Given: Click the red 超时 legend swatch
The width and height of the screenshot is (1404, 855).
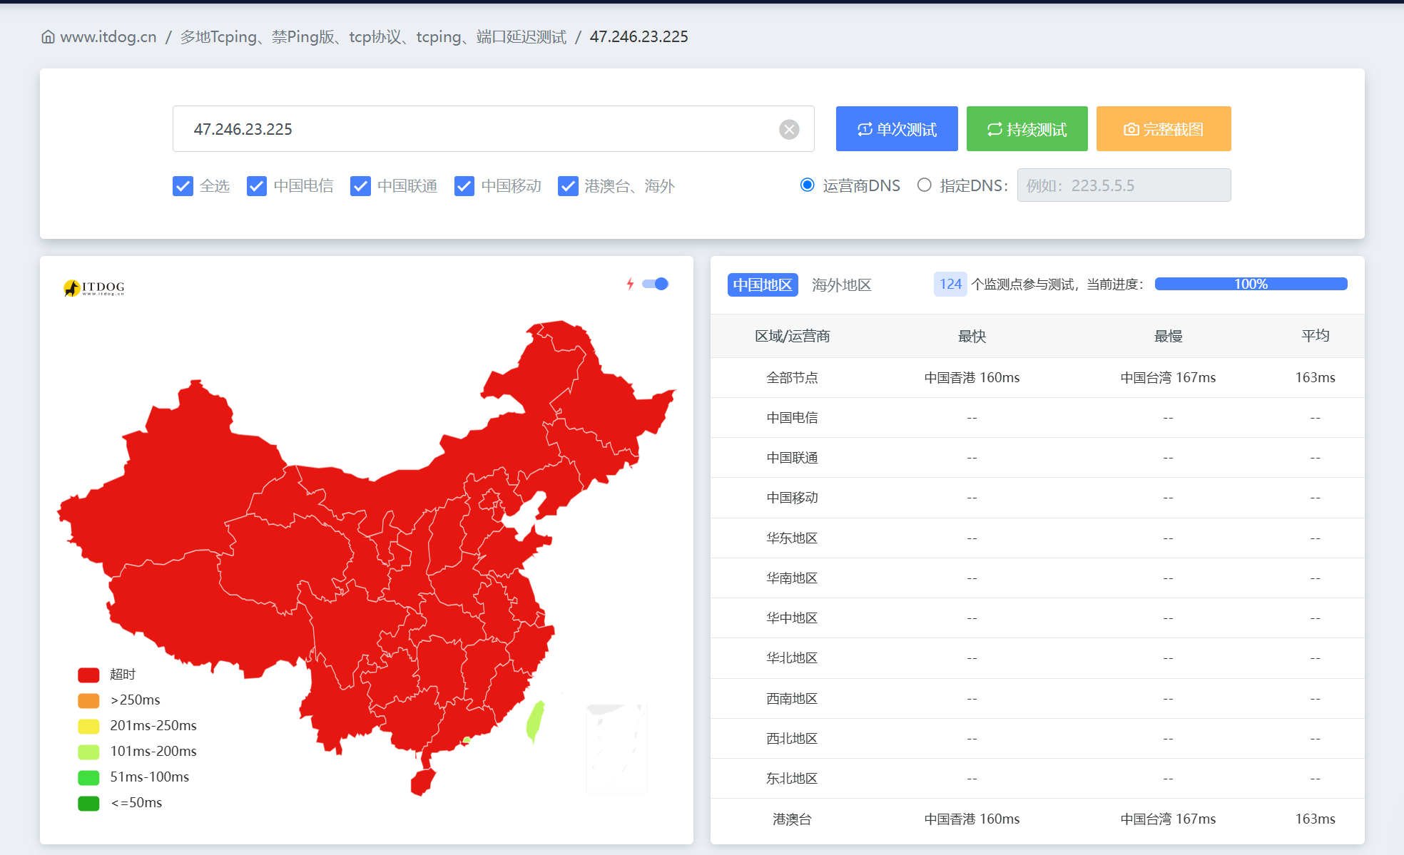Looking at the screenshot, I should tap(88, 675).
